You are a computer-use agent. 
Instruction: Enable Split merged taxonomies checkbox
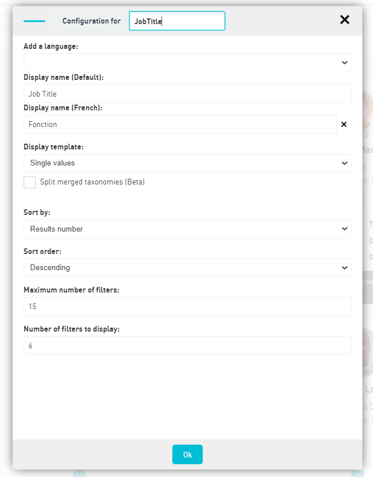30,182
